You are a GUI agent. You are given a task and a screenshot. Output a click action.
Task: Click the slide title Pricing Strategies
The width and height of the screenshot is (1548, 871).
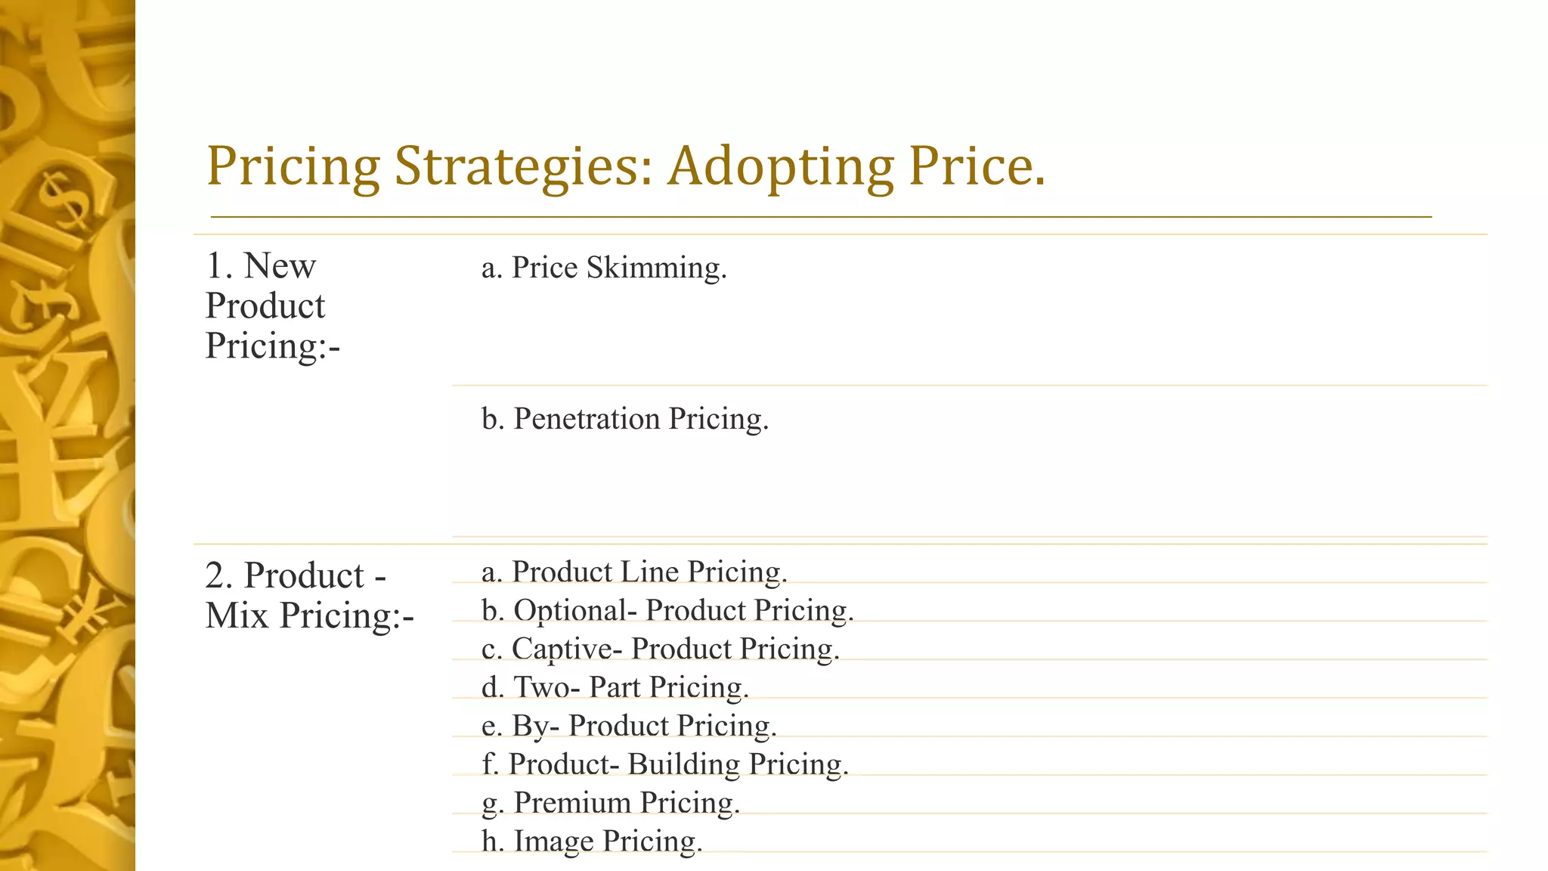point(626,166)
